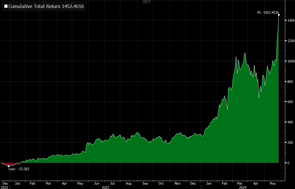Open the chart type dropdown arrow
Viewport: 295px width, 189px height.
click(x=149, y=1)
